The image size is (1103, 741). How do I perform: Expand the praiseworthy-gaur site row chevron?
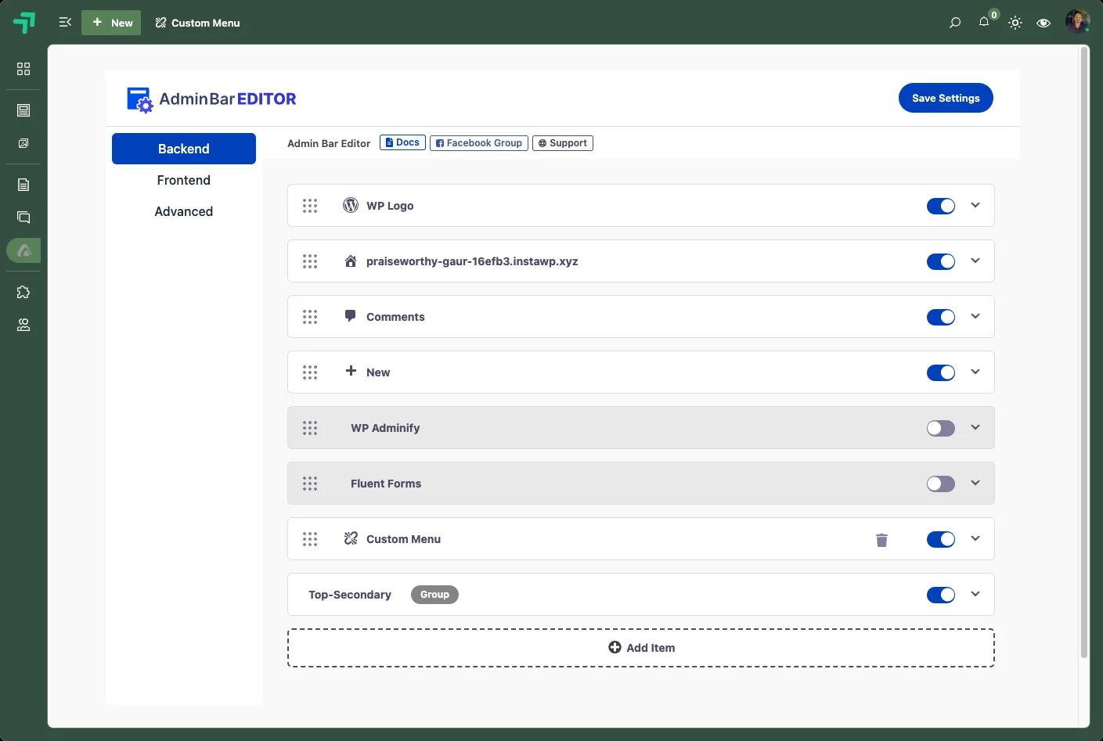(975, 261)
